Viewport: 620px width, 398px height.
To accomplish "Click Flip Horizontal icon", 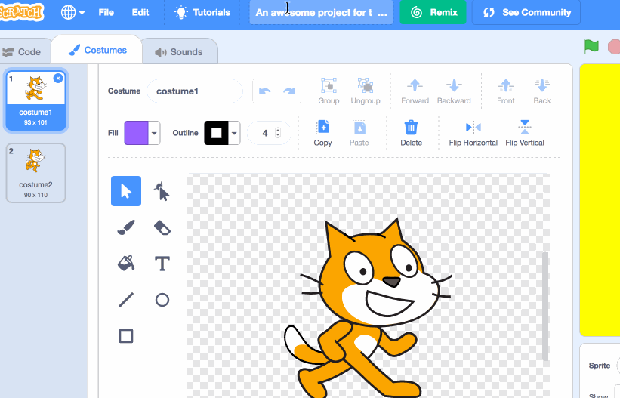I will [473, 128].
